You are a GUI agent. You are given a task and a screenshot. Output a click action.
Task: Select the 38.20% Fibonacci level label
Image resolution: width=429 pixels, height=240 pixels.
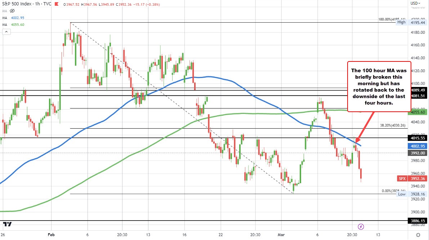click(x=393, y=125)
